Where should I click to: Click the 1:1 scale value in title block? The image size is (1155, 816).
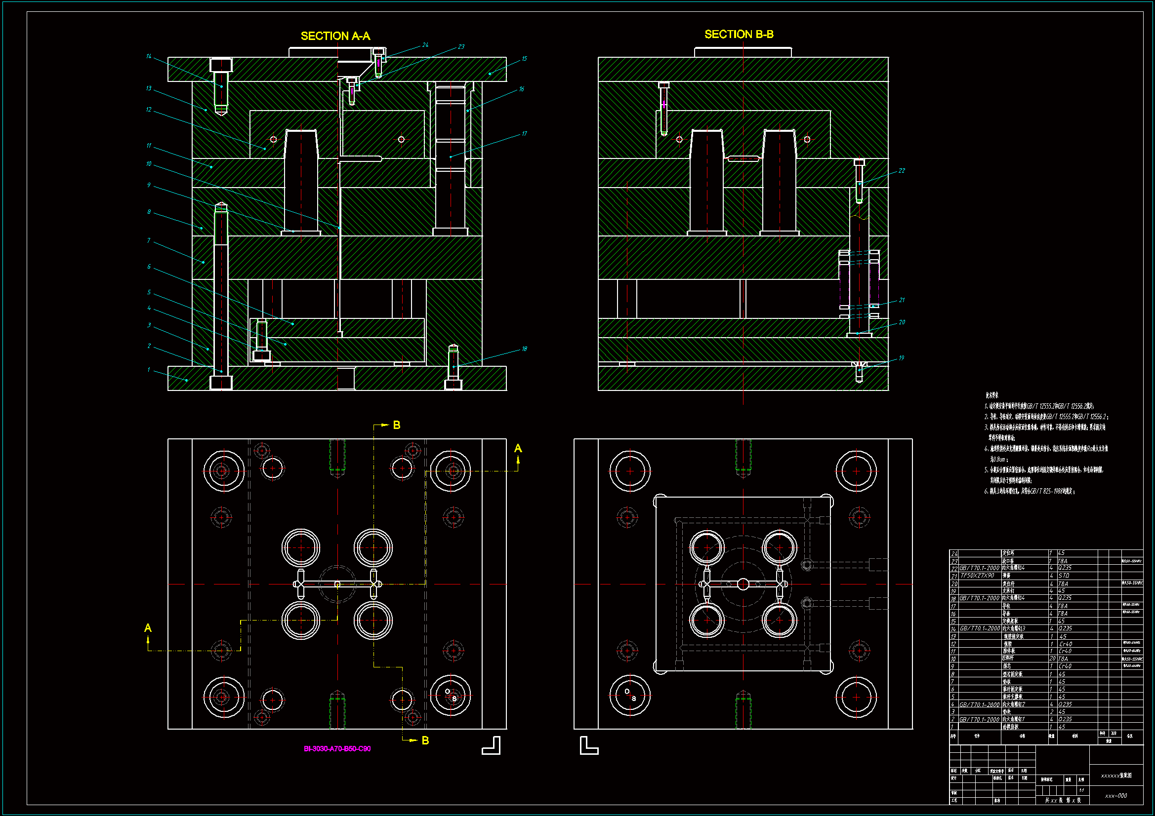point(1081,790)
